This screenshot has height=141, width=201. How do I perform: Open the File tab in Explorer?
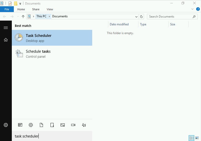(7, 9)
